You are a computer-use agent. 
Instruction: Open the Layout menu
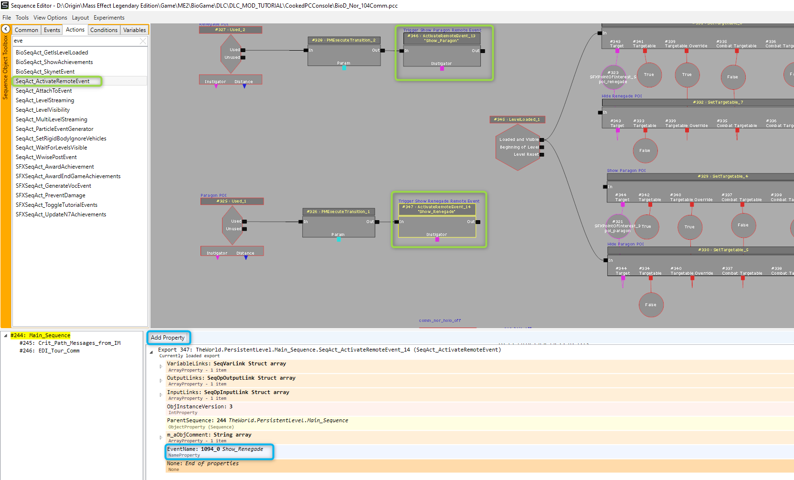[x=80, y=18]
